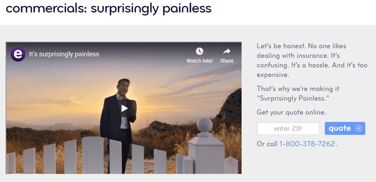Open the video title "It's surprisingly painless"
The image size is (376, 182).
click(64, 54)
